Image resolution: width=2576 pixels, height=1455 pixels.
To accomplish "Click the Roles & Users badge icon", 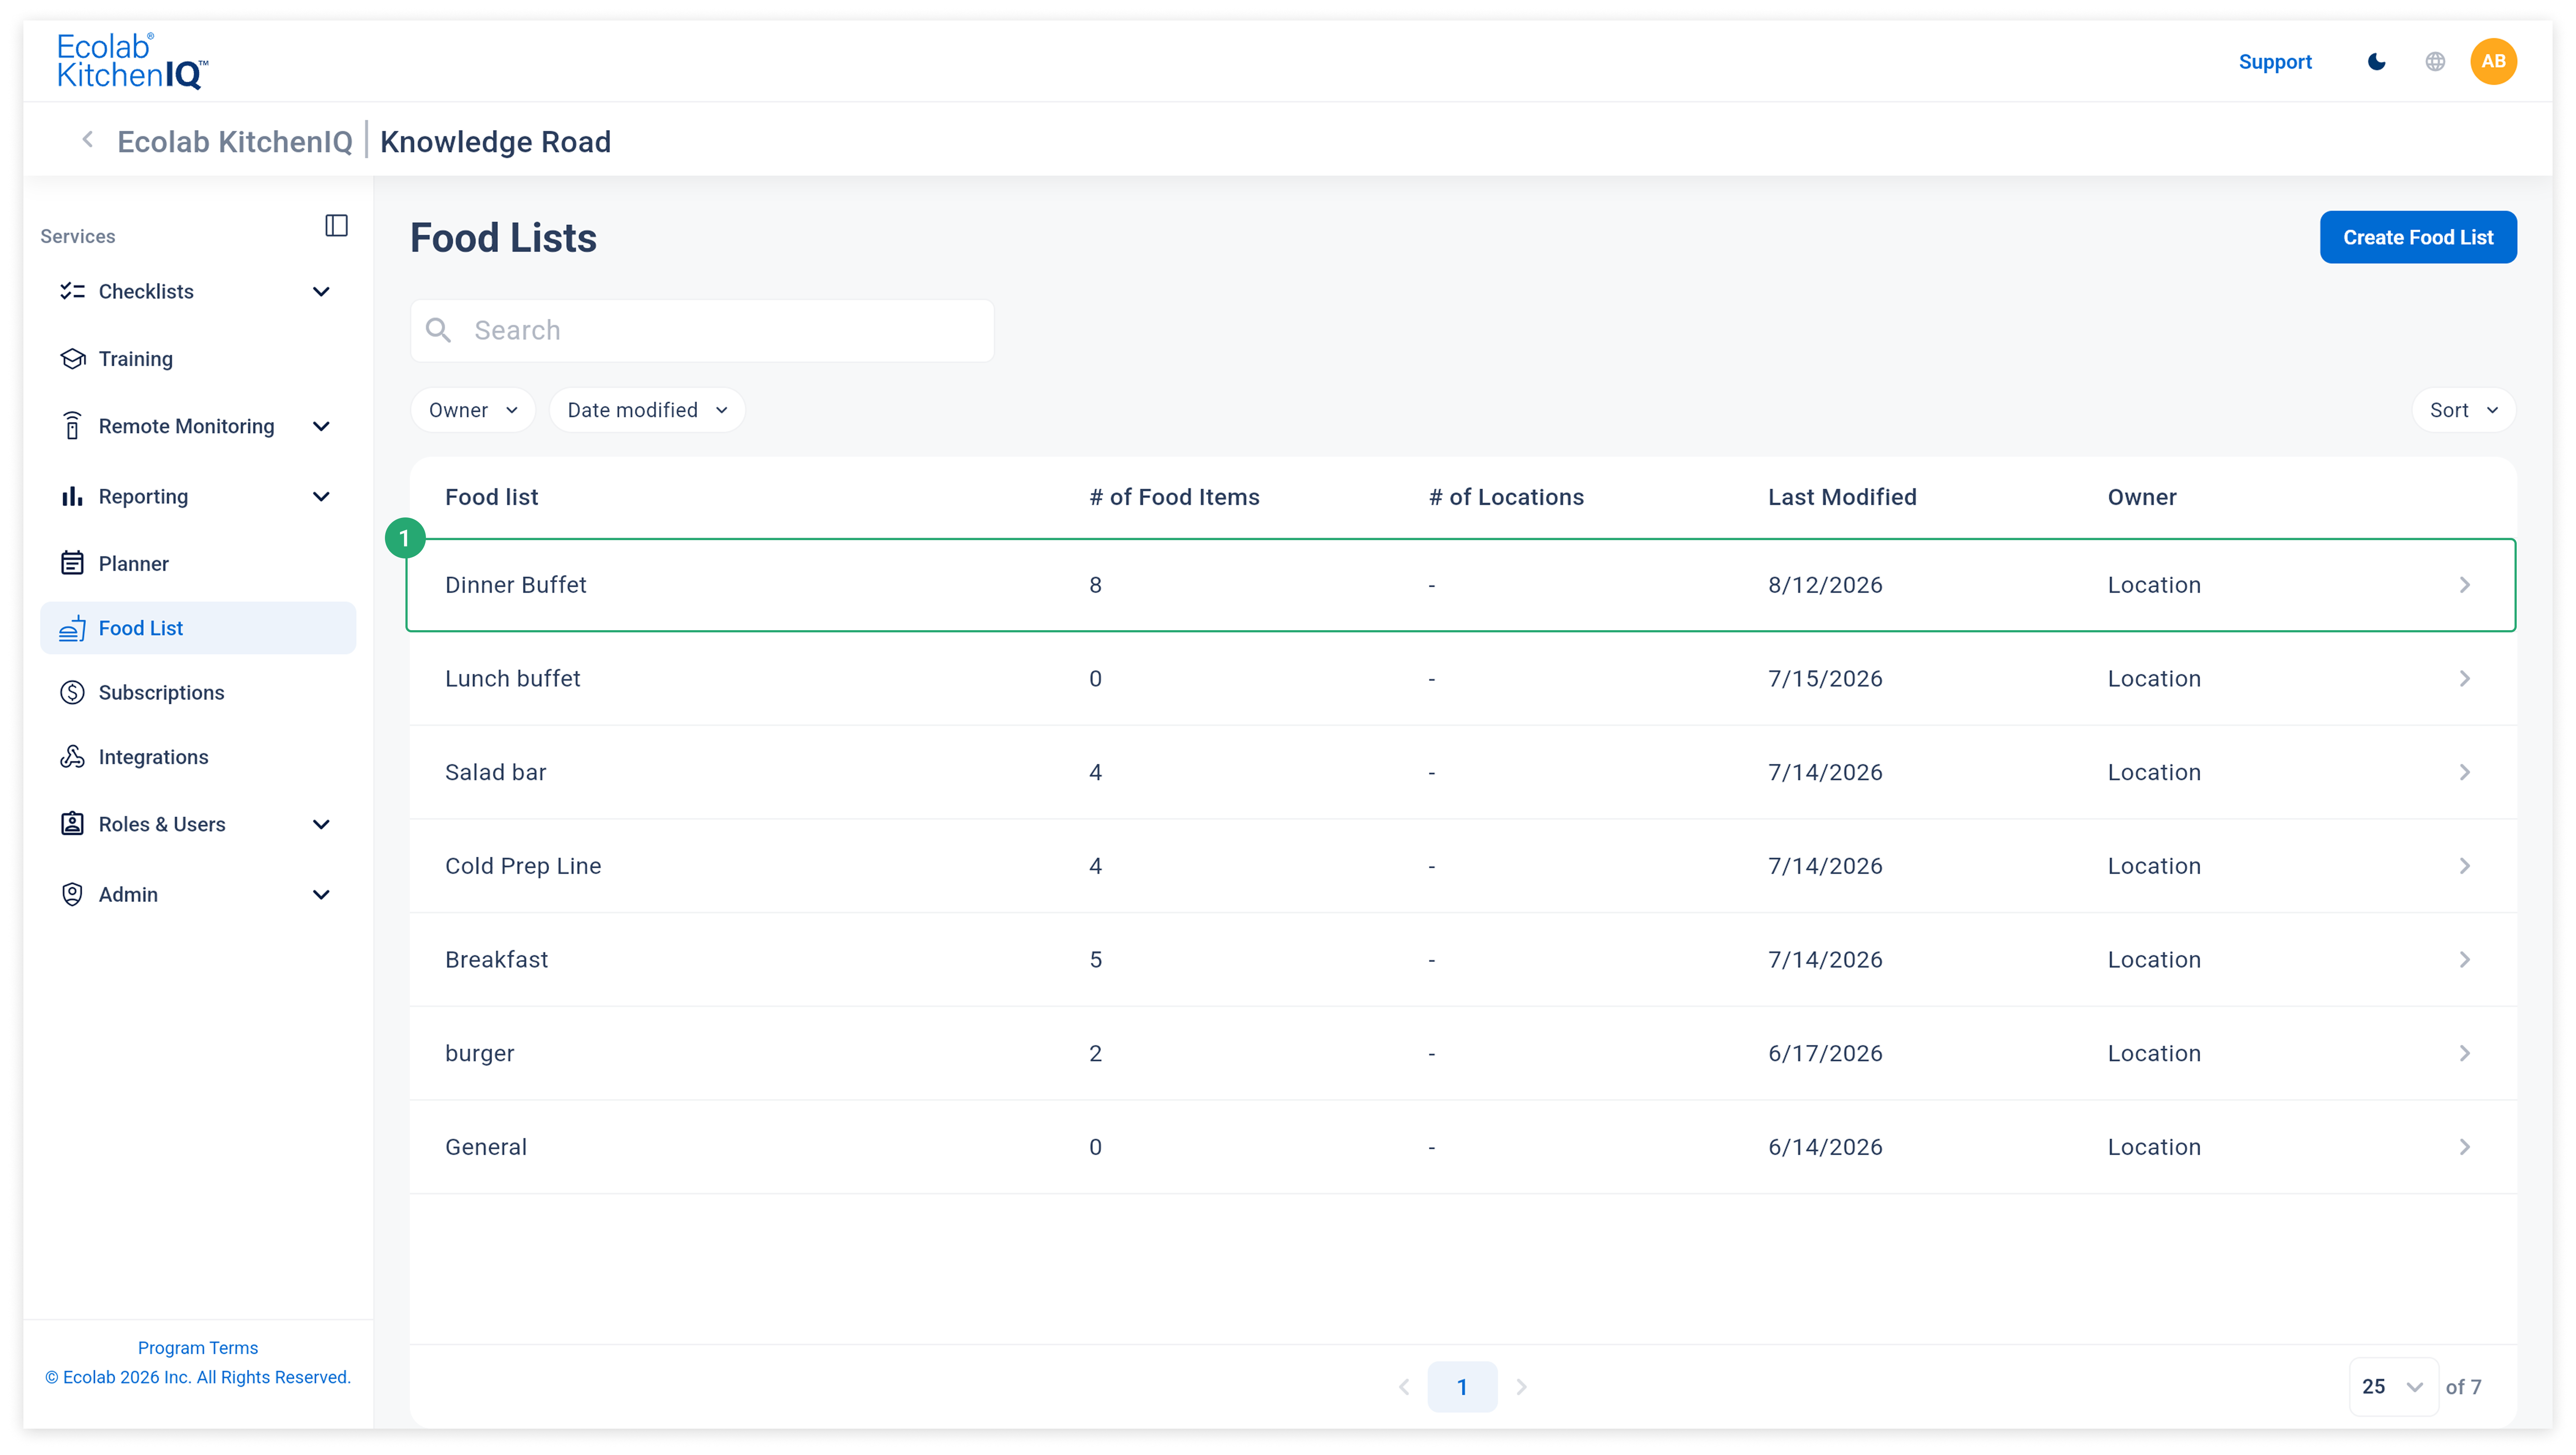I will point(72,824).
